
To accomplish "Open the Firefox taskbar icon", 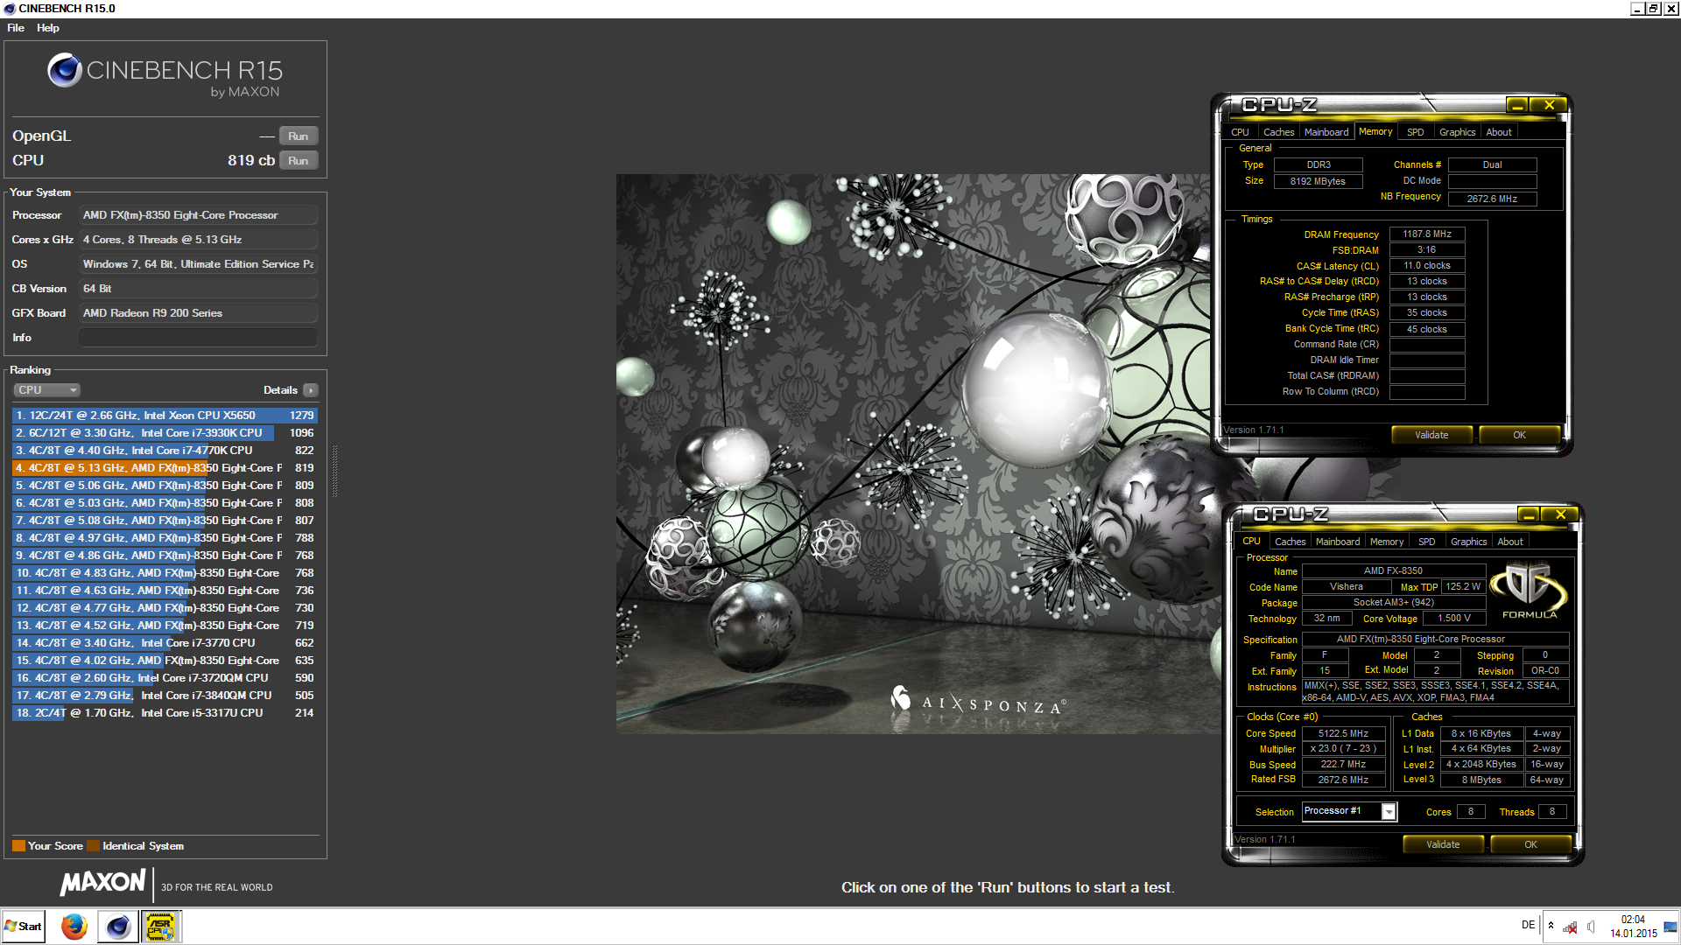I will 74,926.
